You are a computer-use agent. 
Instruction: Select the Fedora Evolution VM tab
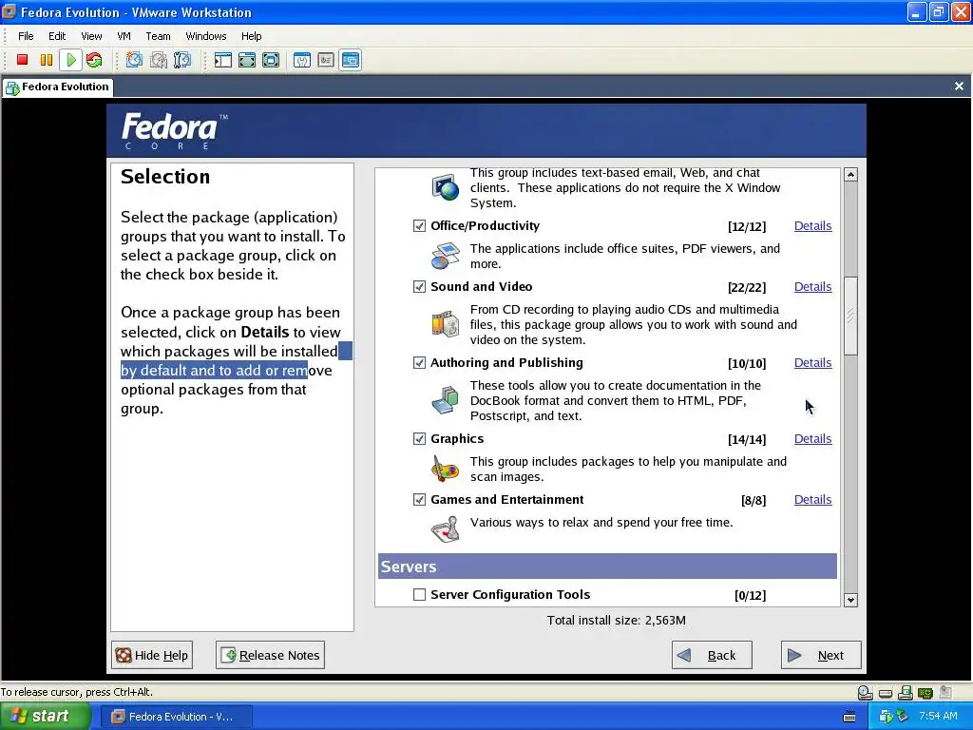coord(57,86)
